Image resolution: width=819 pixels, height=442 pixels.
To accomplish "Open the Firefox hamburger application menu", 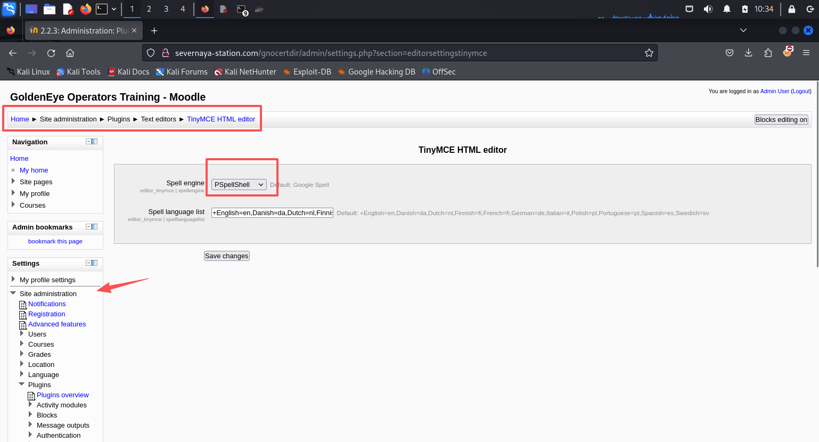I will pos(806,53).
